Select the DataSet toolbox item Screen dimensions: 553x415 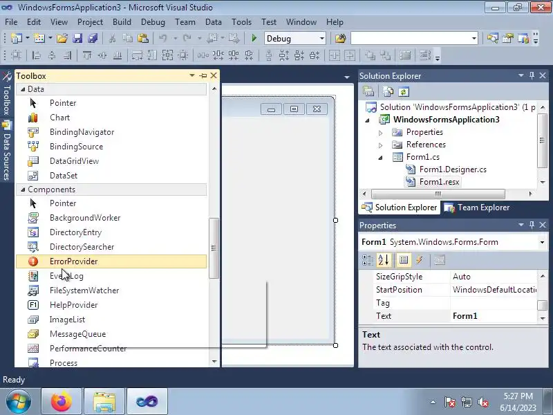point(111,176)
